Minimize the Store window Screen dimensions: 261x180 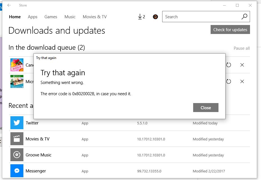click(x=224, y=5)
